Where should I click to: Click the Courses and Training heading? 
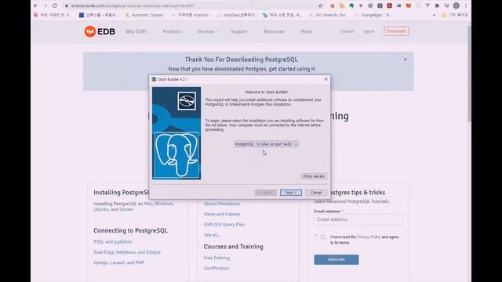(x=234, y=247)
